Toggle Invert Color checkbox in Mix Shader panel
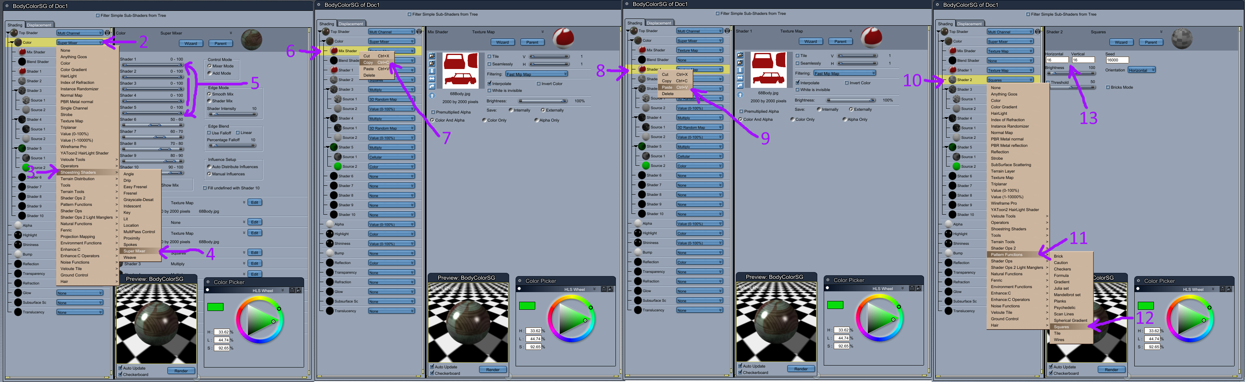Image resolution: width=1245 pixels, height=382 pixels. pos(538,83)
